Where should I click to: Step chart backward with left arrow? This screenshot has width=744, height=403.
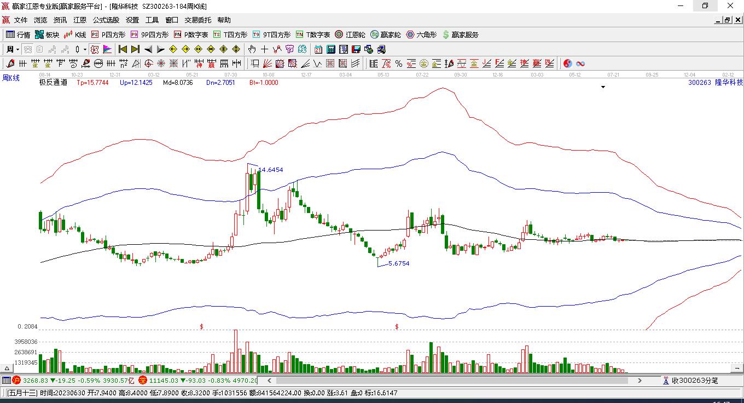[x=148, y=49]
